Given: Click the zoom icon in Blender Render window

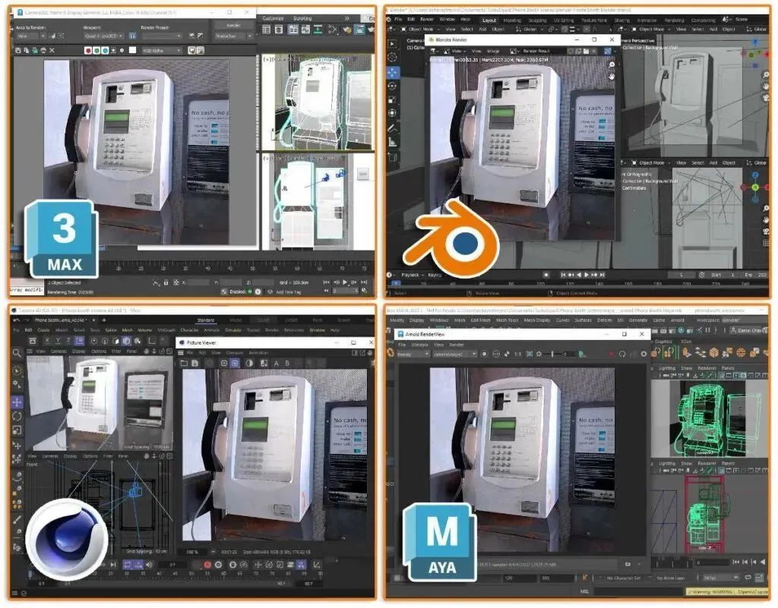Looking at the screenshot, I should [612, 65].
